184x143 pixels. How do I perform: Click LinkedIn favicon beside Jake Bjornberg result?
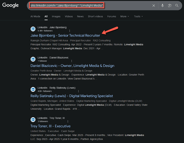point(33,29)
